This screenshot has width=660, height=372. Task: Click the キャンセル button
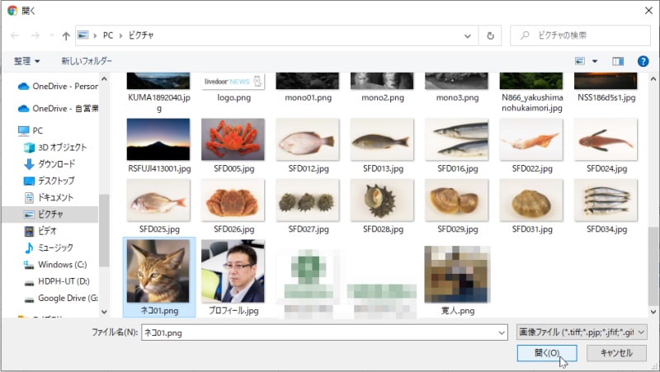(616, 353)
